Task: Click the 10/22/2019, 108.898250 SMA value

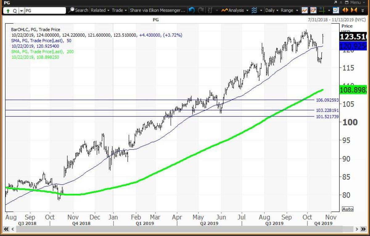Action: point(35,57)
